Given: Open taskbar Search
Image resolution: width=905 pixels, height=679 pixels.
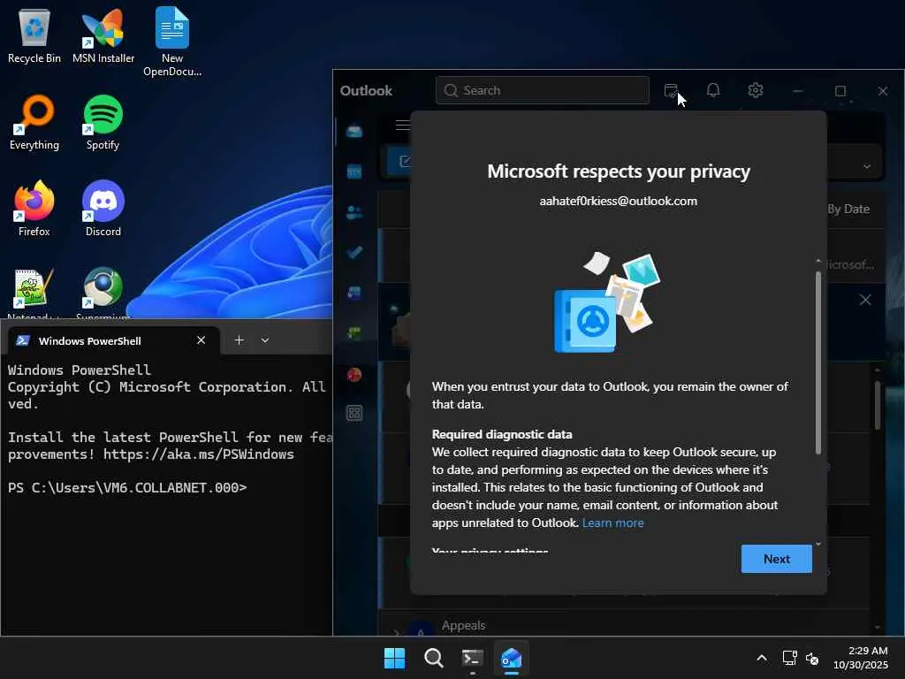Looking at the screenshot, I should pos(433,658).
